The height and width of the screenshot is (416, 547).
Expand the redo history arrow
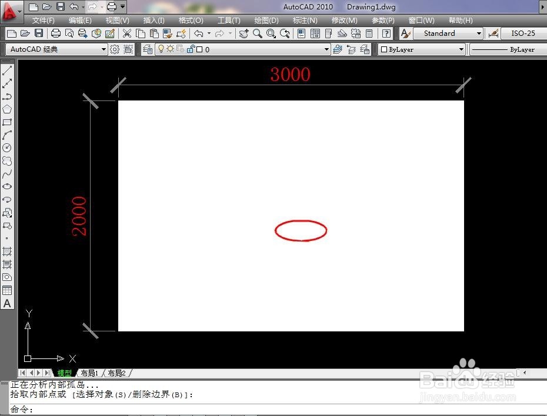pyautogui.click(x=230, y=33)
